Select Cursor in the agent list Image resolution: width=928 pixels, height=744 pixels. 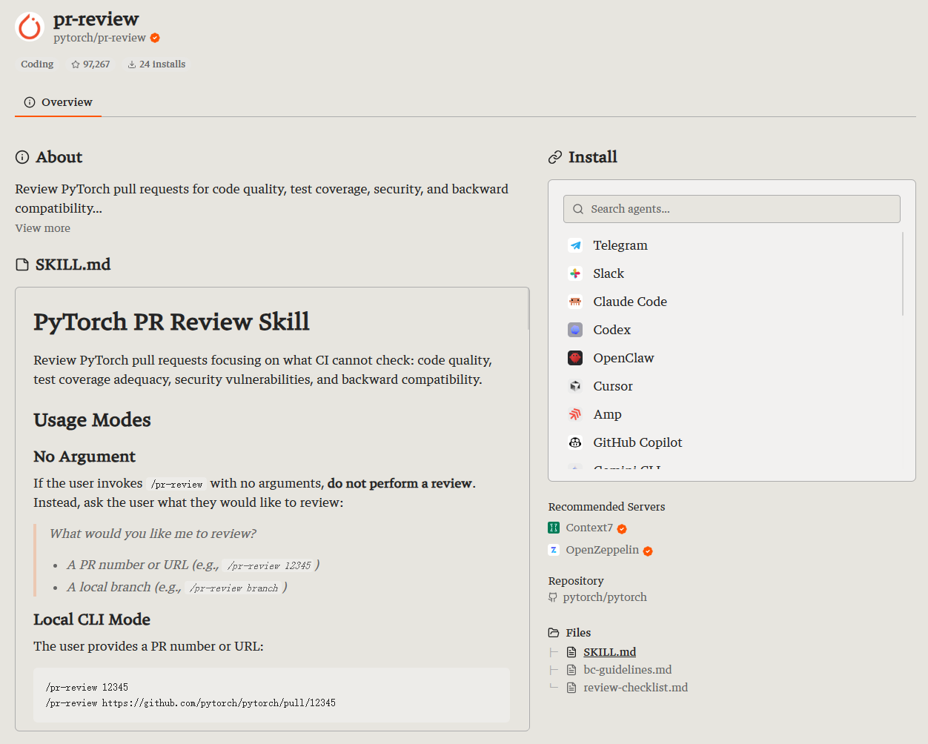(x=732, y=386)
